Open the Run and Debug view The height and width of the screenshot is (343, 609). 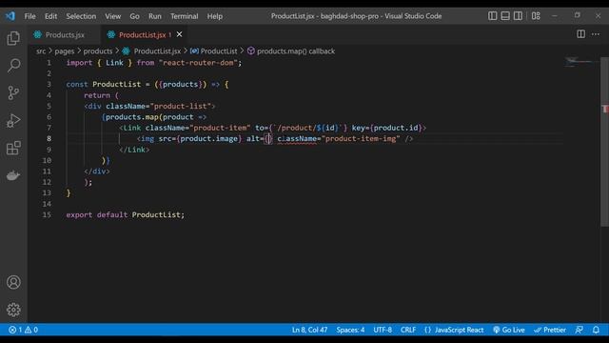point(13,121)
